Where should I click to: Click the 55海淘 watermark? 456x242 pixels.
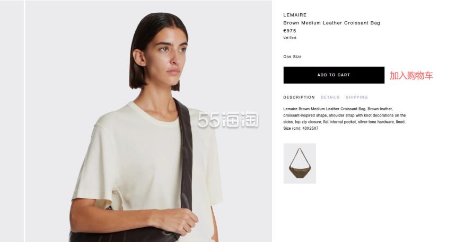pyautogui.click(x=228, y=120)
